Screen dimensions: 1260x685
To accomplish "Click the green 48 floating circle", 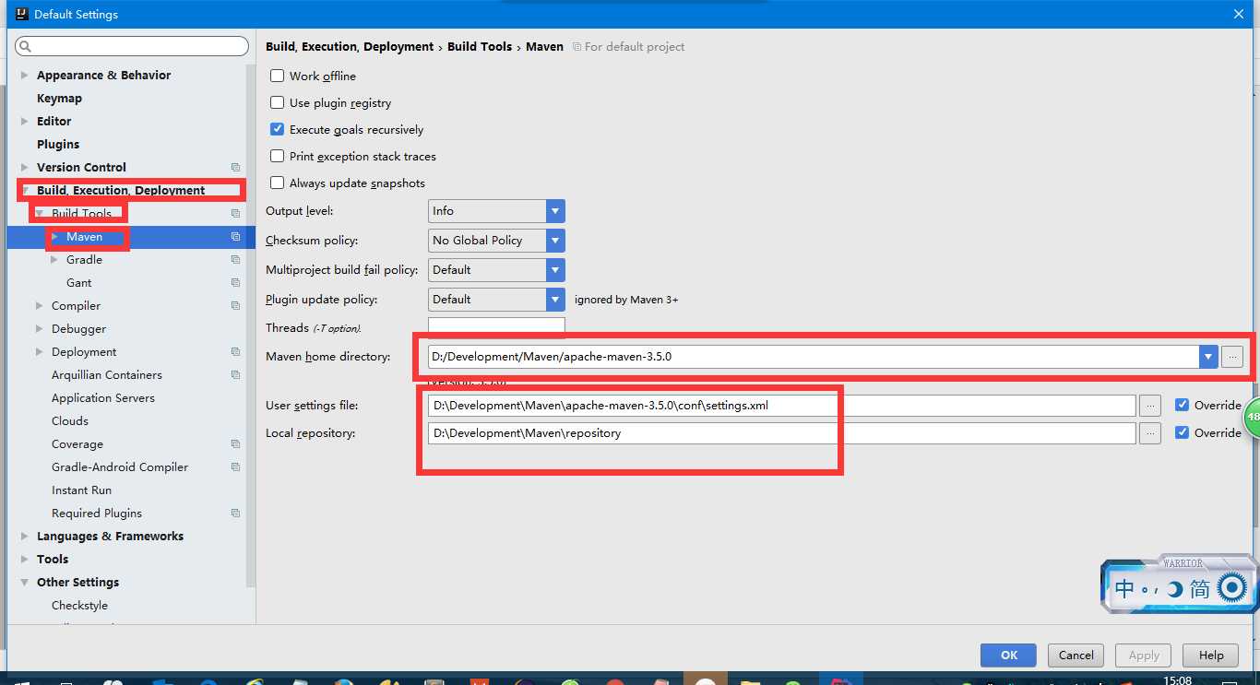I will [x=1252, y=417].
